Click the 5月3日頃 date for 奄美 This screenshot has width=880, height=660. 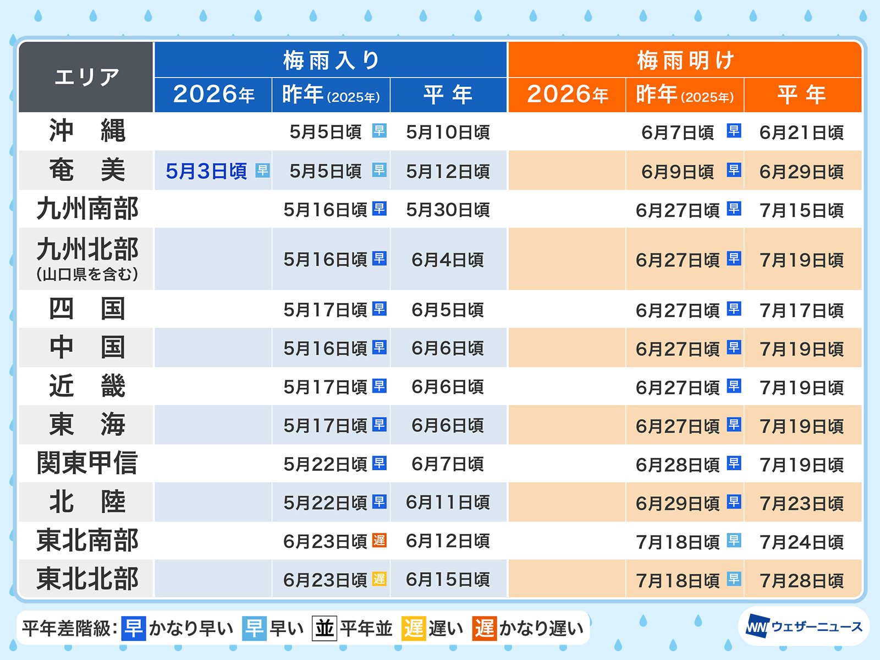point(206,171)
